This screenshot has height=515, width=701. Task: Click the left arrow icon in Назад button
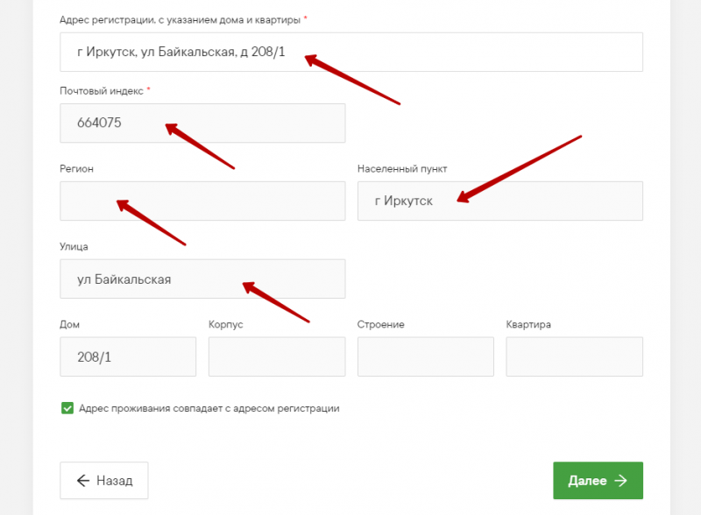click(83, 481)
